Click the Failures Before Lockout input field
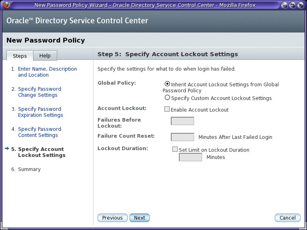307x230 pixels. 183,121
